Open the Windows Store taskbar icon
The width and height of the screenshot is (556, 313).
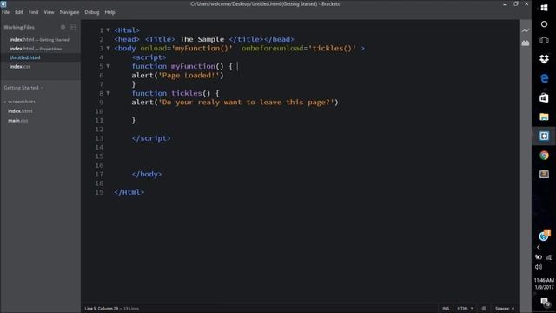pos(544,97)
